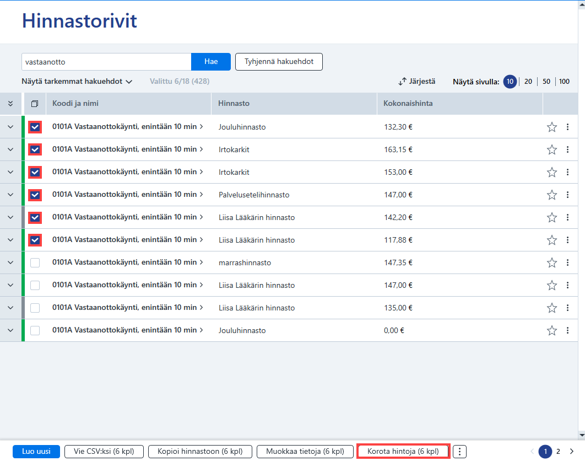Select page 1 in pagination
Screen dimensions: 585x461
545,451
